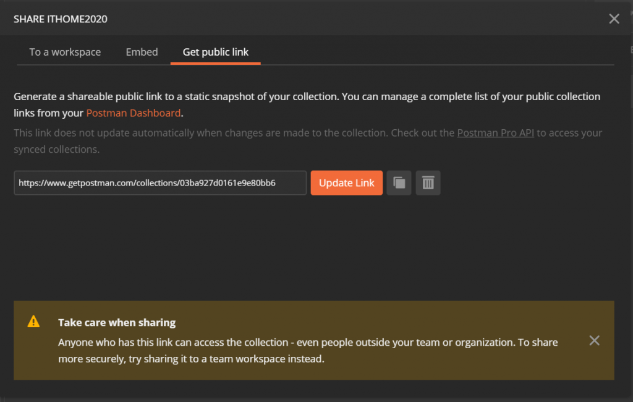Screen dimensions: 633x402
Task: Click inside the getpostman.com link field
Action: (159, 183)
